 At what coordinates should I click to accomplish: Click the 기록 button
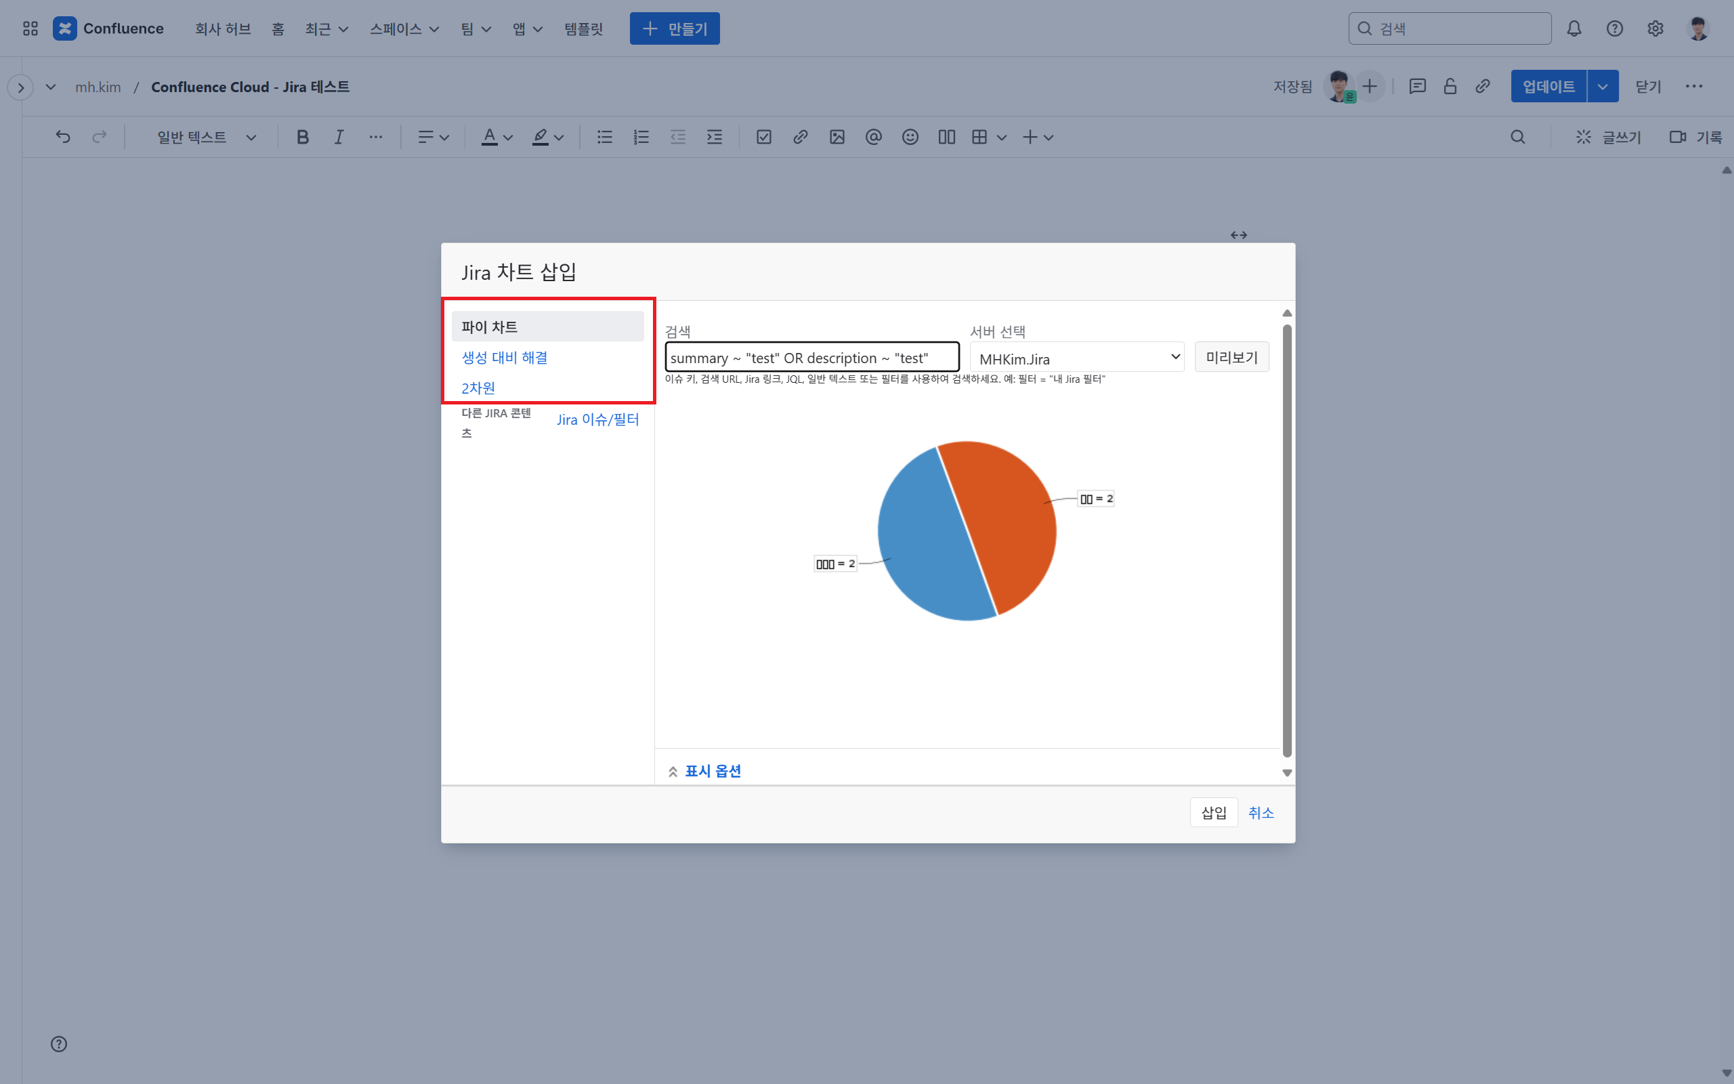[1695, 137]
